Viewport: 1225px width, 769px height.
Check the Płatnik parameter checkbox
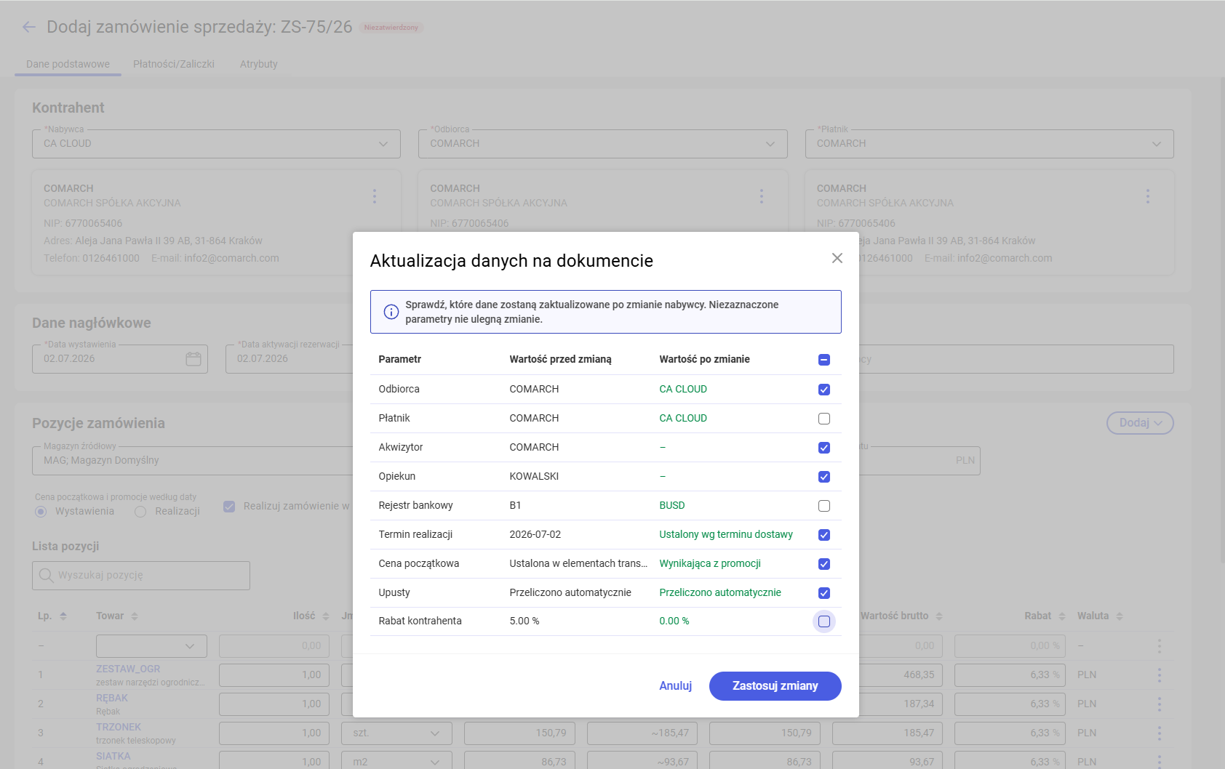[x=824, y=419]
